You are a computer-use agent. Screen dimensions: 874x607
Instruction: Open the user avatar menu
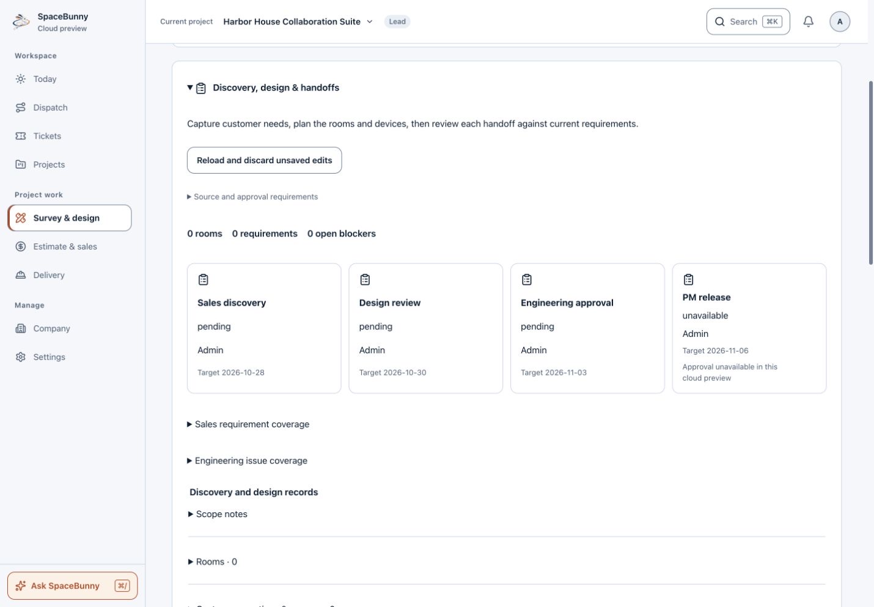840,21
